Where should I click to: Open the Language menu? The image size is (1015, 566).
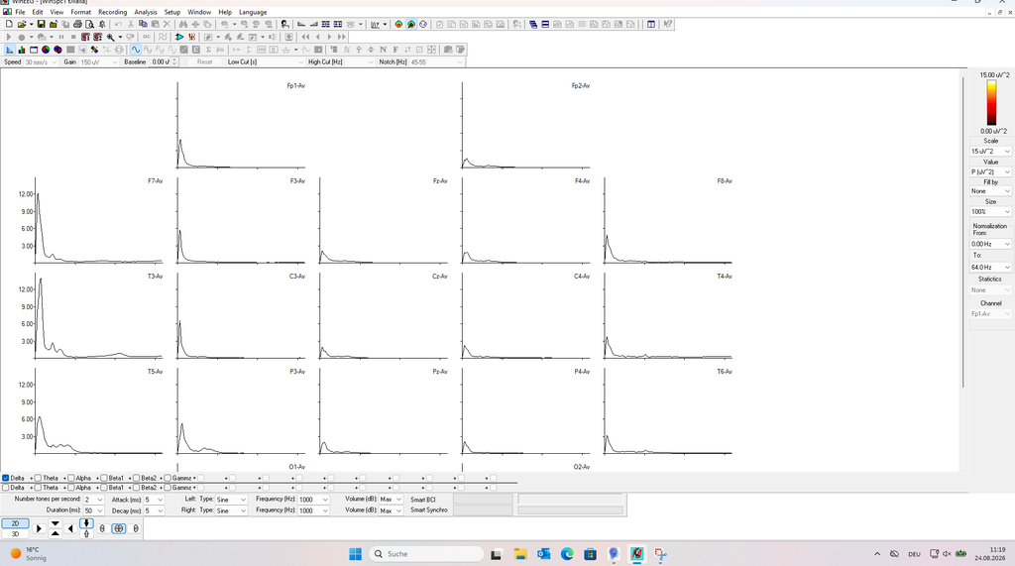coord(253,12)
